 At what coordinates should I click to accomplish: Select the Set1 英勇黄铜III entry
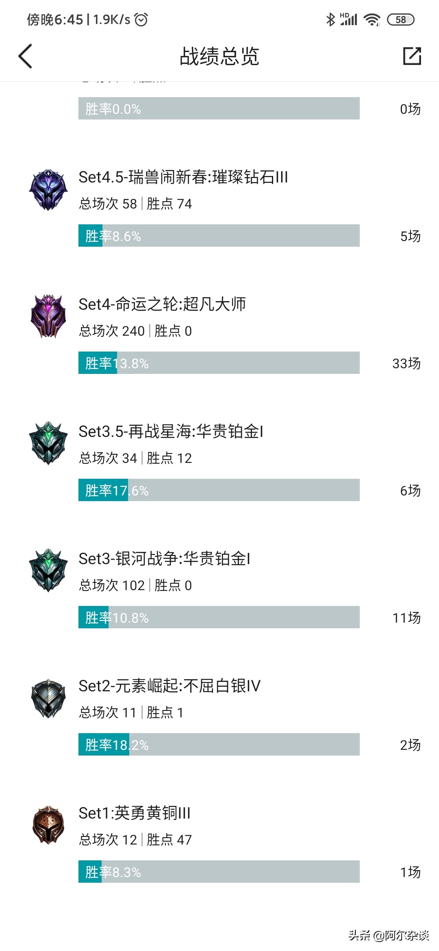pyautogui.click(x=134, y=813)
